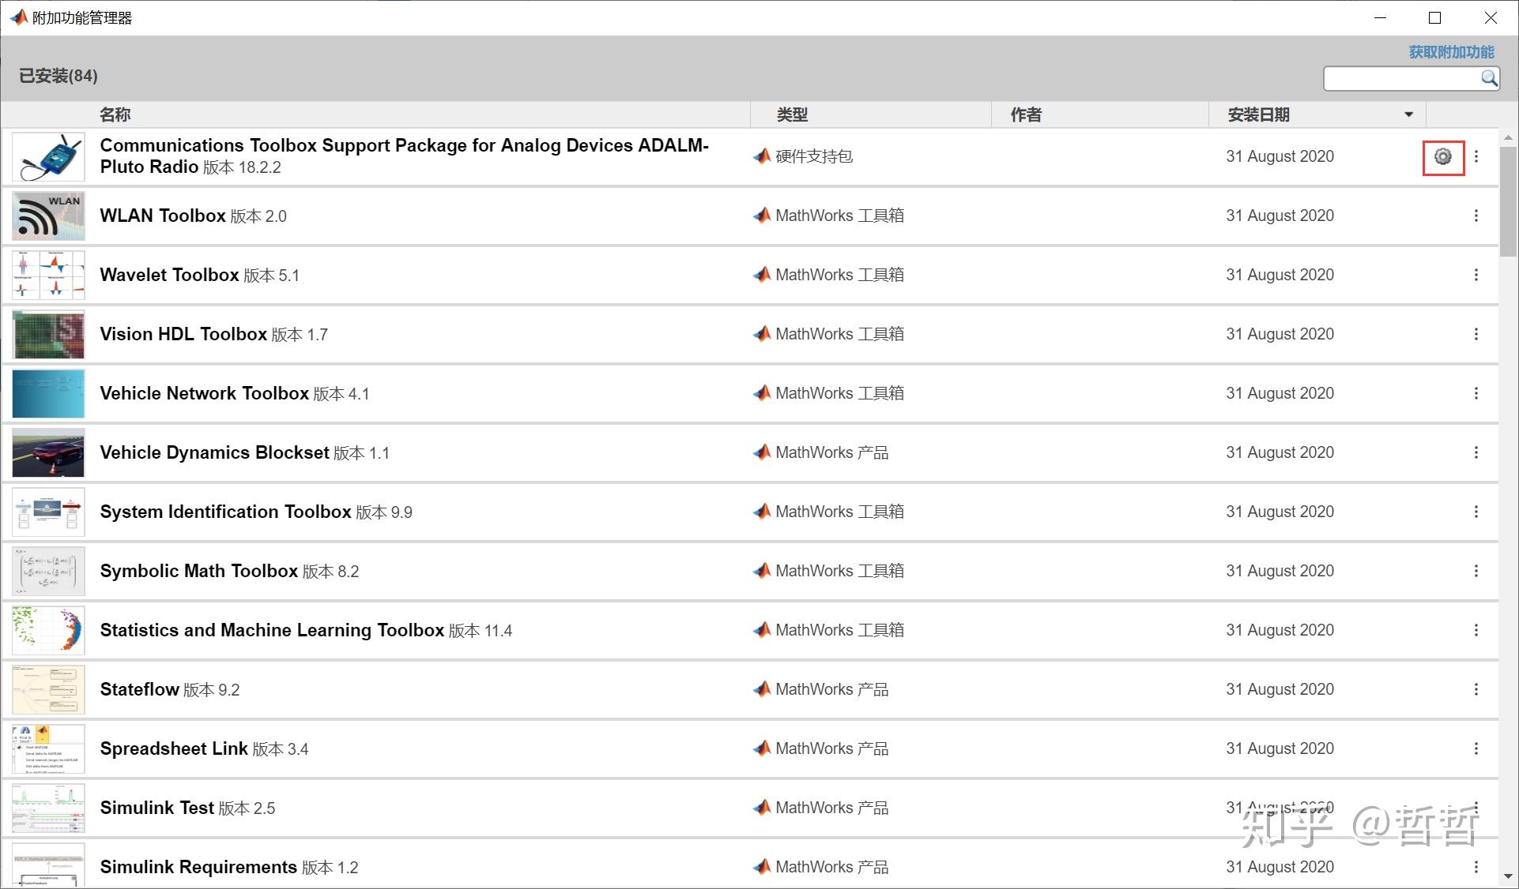Screen dimensions: 1519x889
Task: Click in the add-on search field
Action: point(1400,78)
